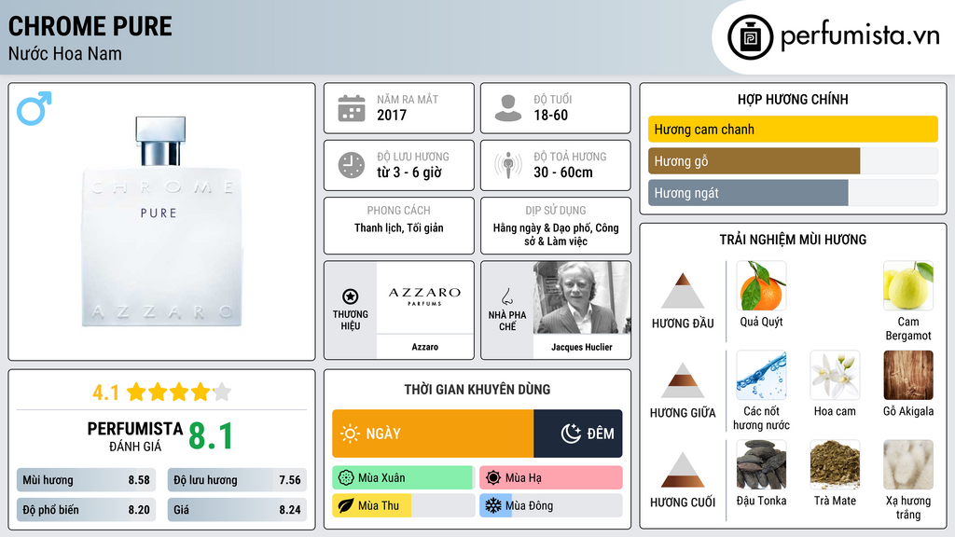
Task: Click the Mùi hương 8.58 score bar
Action: 87,480
